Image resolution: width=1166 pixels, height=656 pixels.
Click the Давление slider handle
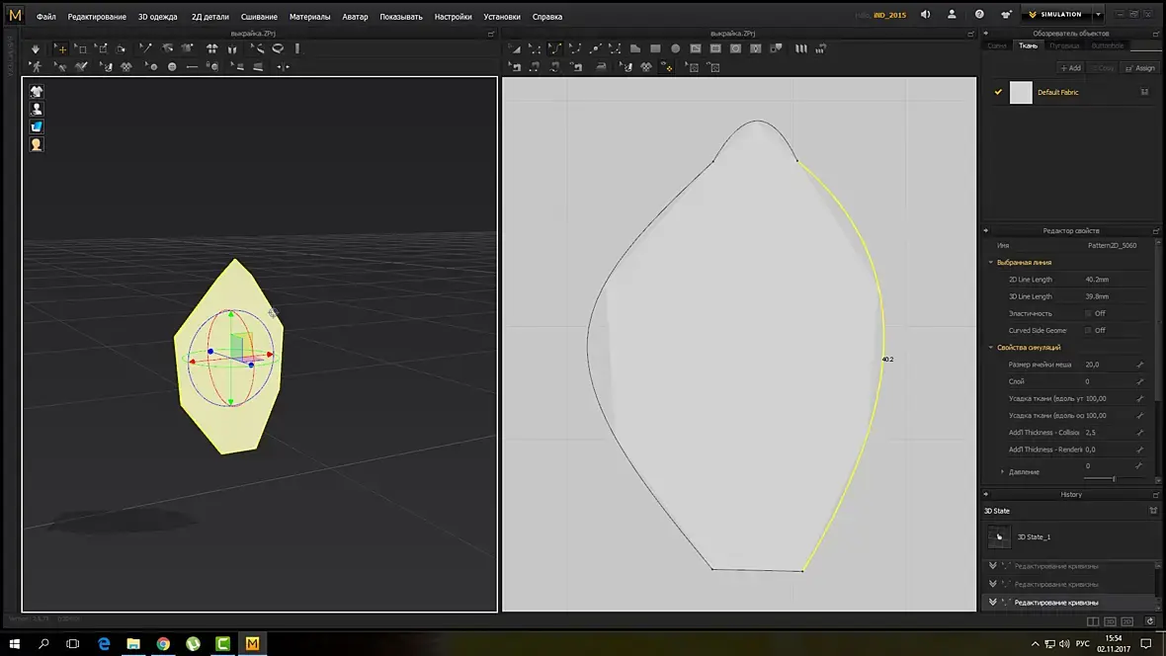point(1114,479)
